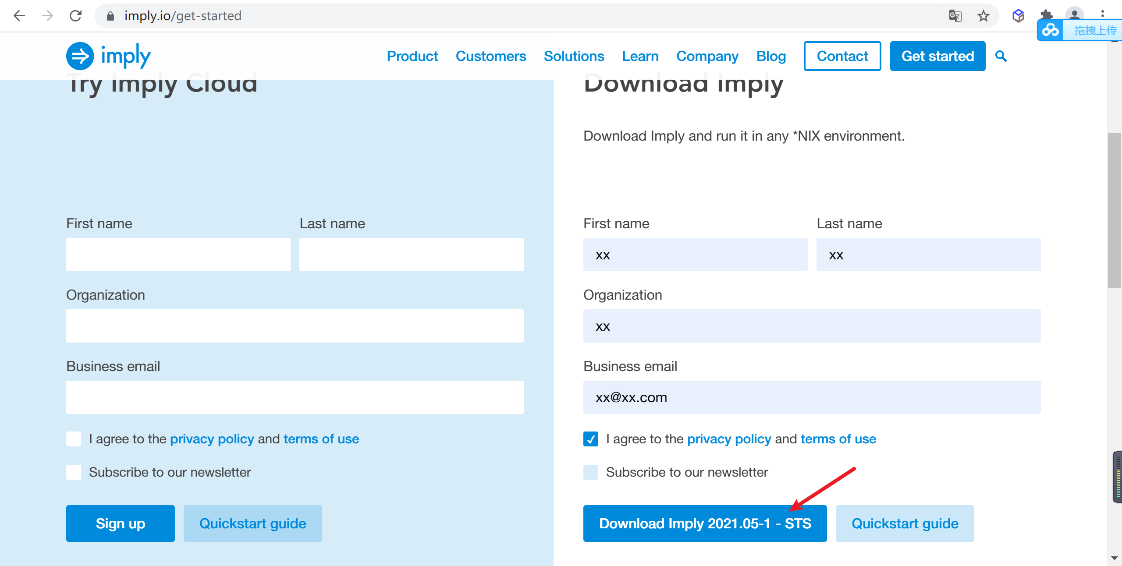Screen dimensions: 1122x566
Task: Click the site search magnifier icon
Action: coord(1001,56)
